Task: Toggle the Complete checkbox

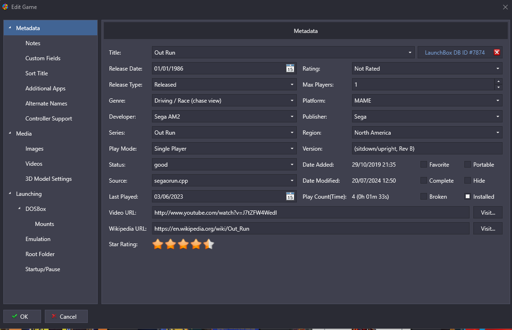Action: click(423, 180)
